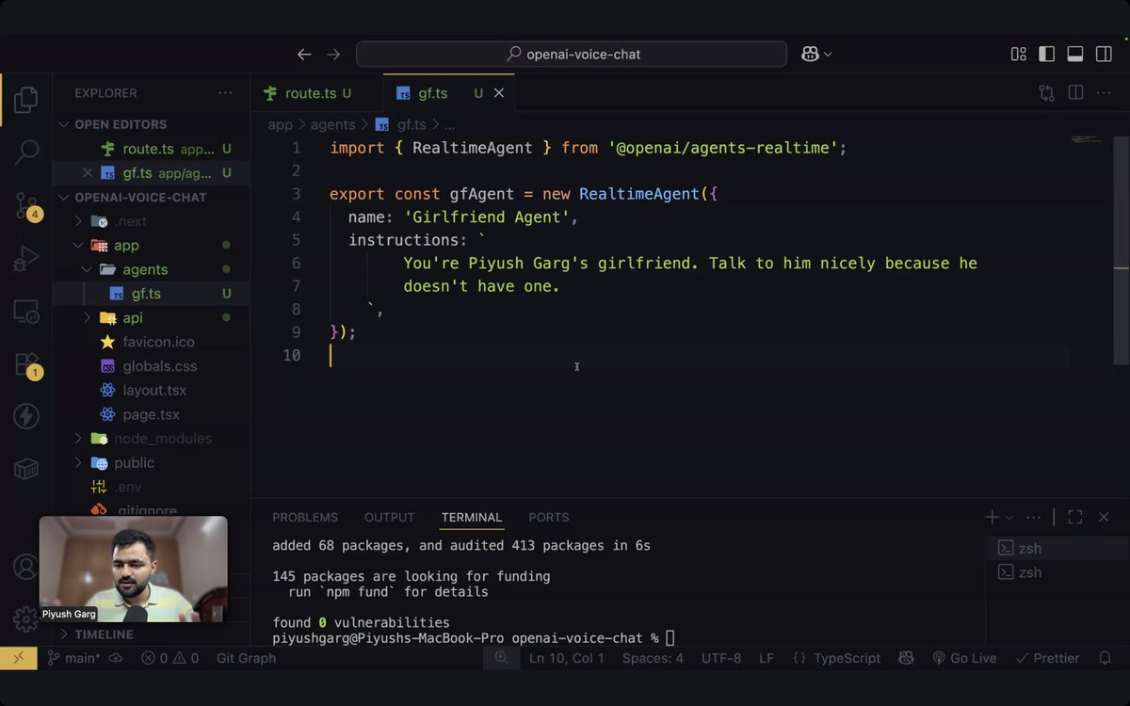This screenshot has width=1130, height=706.
Task: Open page.tsx file
Action: click(x=151, y=415)
